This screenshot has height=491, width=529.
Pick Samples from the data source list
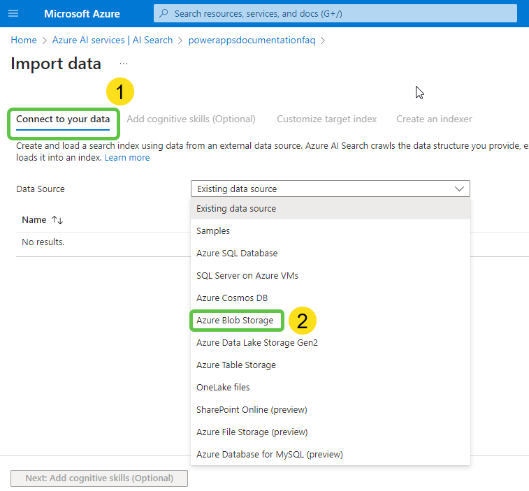point(213,231)
